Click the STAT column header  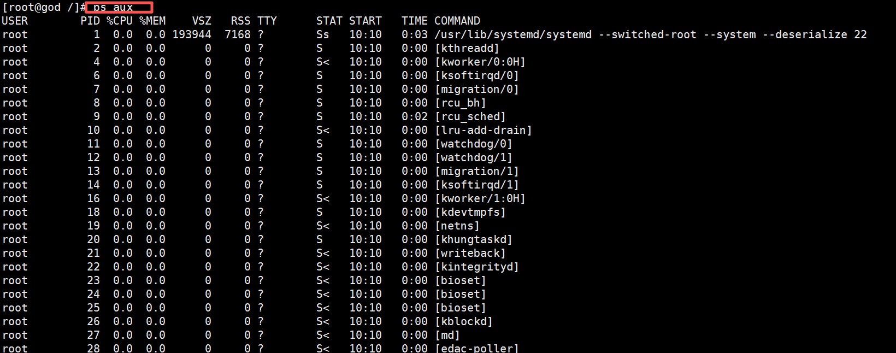click(329, 21)
